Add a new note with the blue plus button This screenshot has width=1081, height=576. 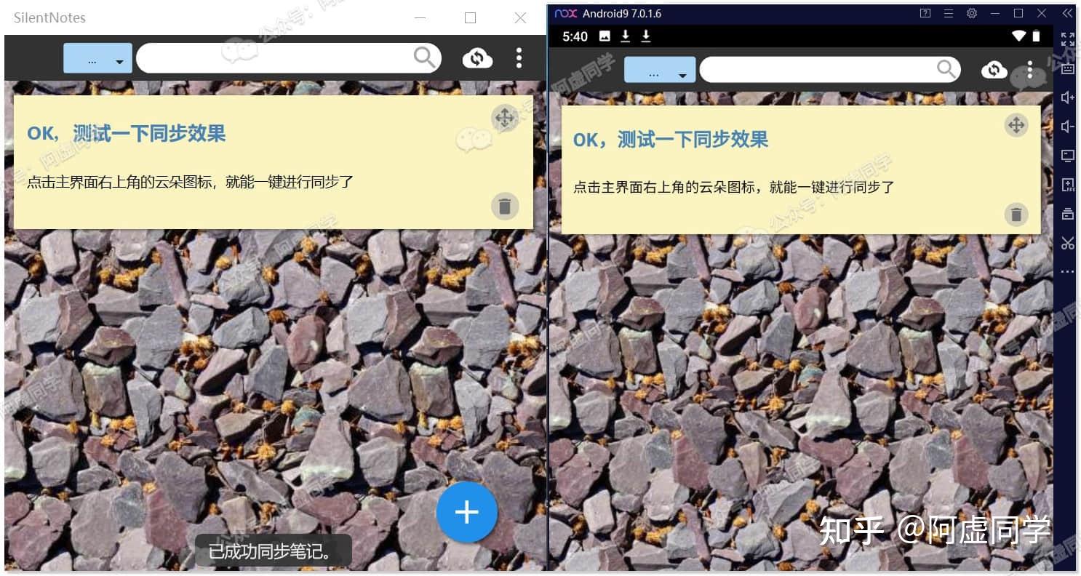(x=467, y=512)
